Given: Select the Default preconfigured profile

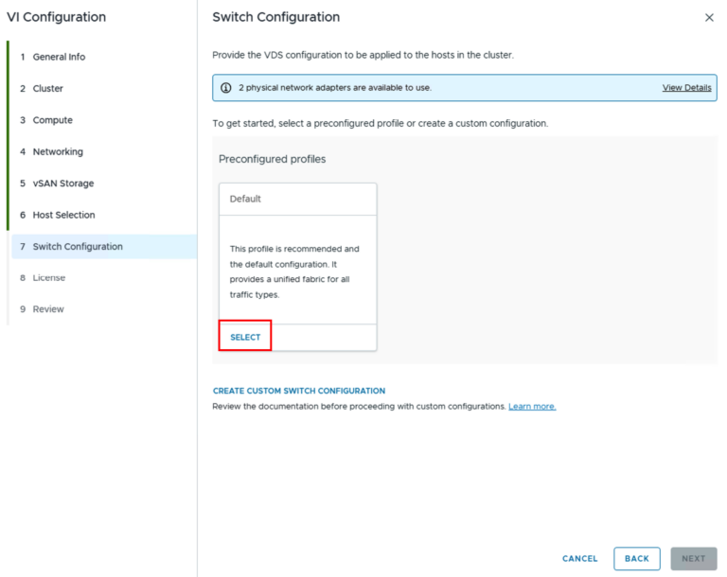Looking at the screenshot, I should [245, 337].
